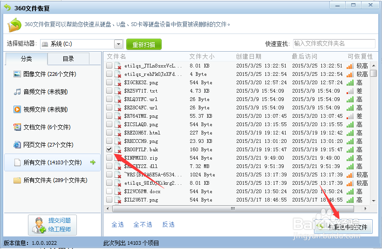Viewport: 382px width, 249px height.
Task: Click the 所有文件夹 folder icon
Action: [x=17, y=181]
